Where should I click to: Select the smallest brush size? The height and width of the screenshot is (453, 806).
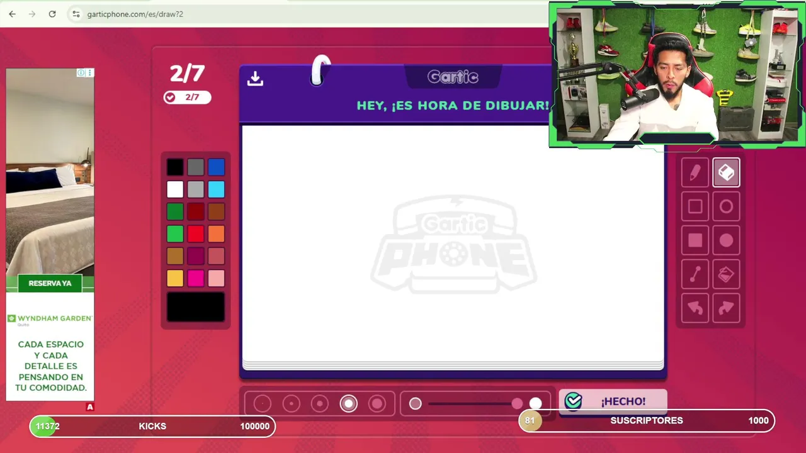tap(263, 404)
